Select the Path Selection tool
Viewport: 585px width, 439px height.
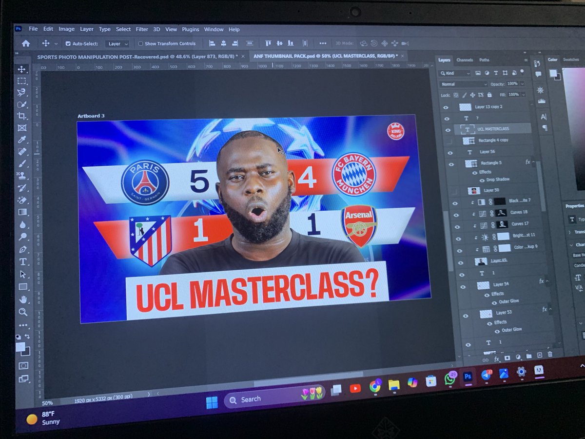click(22, 274)
